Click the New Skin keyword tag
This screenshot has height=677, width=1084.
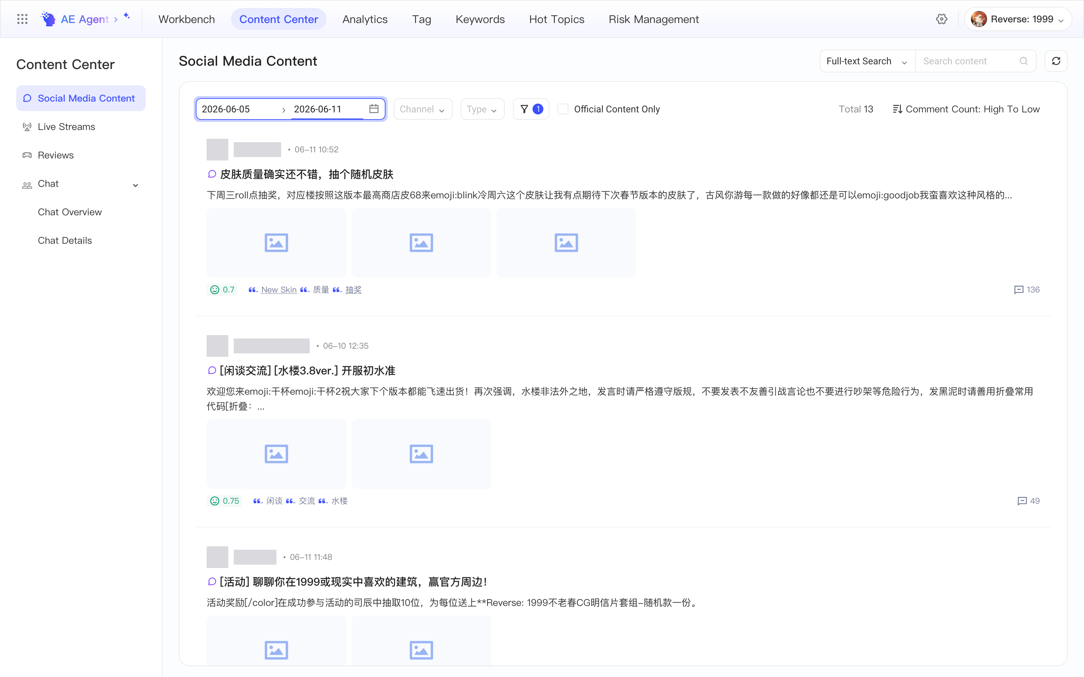(278, 290)
